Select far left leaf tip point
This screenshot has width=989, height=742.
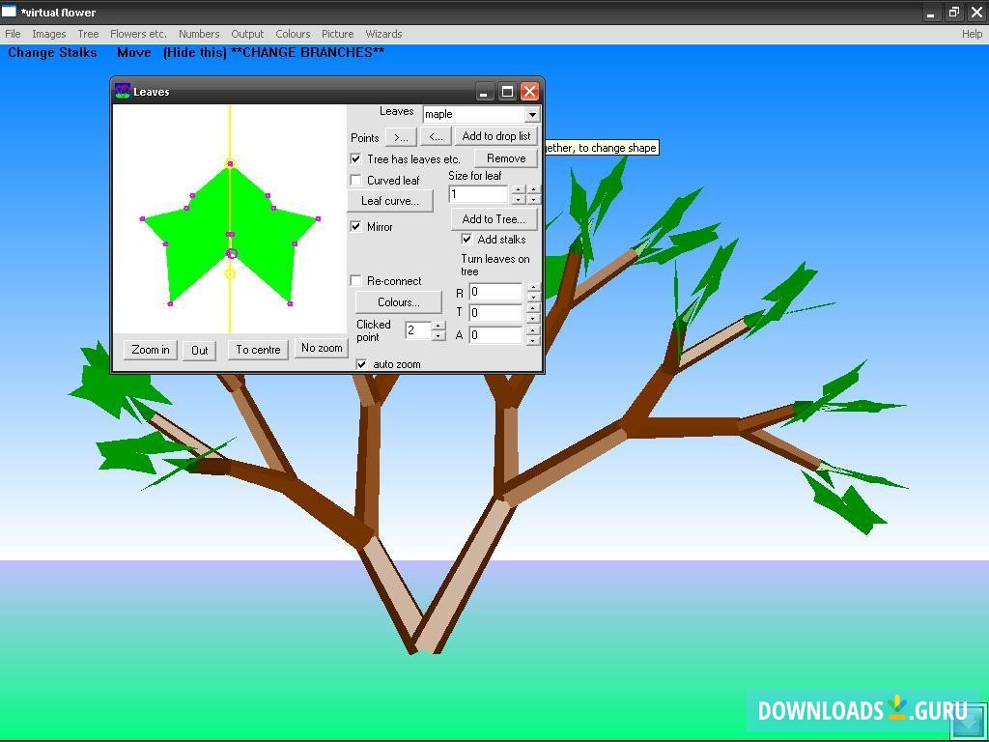tap(142, 219)
